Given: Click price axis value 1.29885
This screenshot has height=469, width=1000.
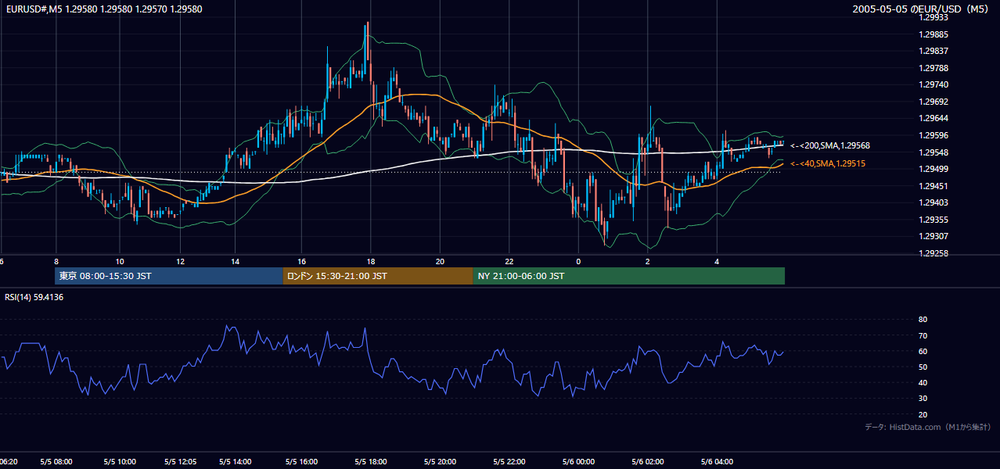Looking at the screenshot, I should tap(934, 34).
